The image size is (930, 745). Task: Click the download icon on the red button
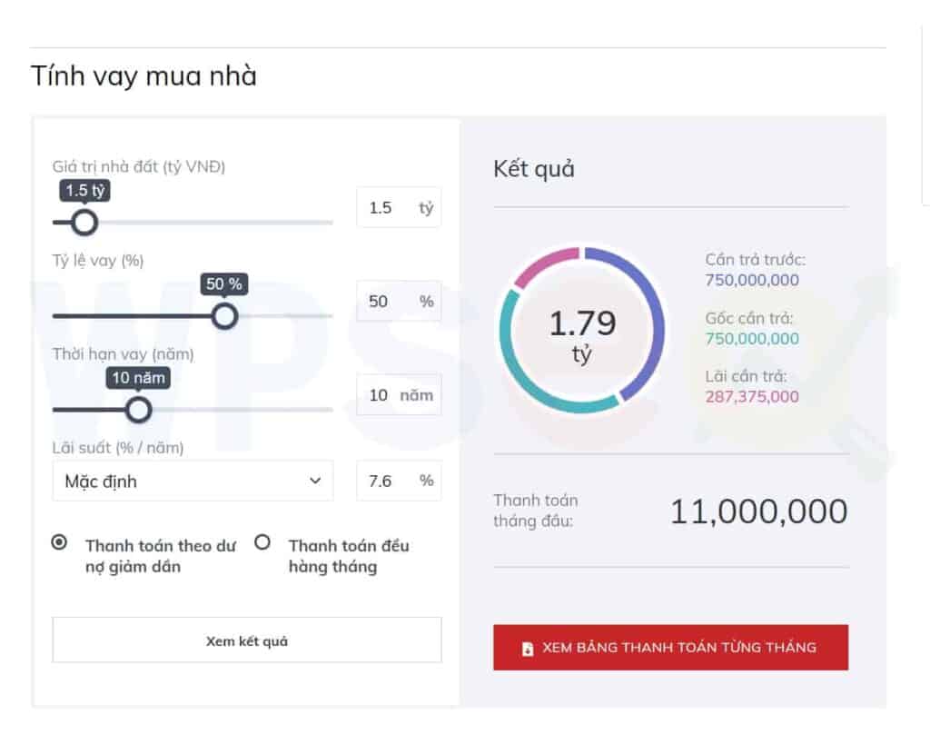coord(528,649)
